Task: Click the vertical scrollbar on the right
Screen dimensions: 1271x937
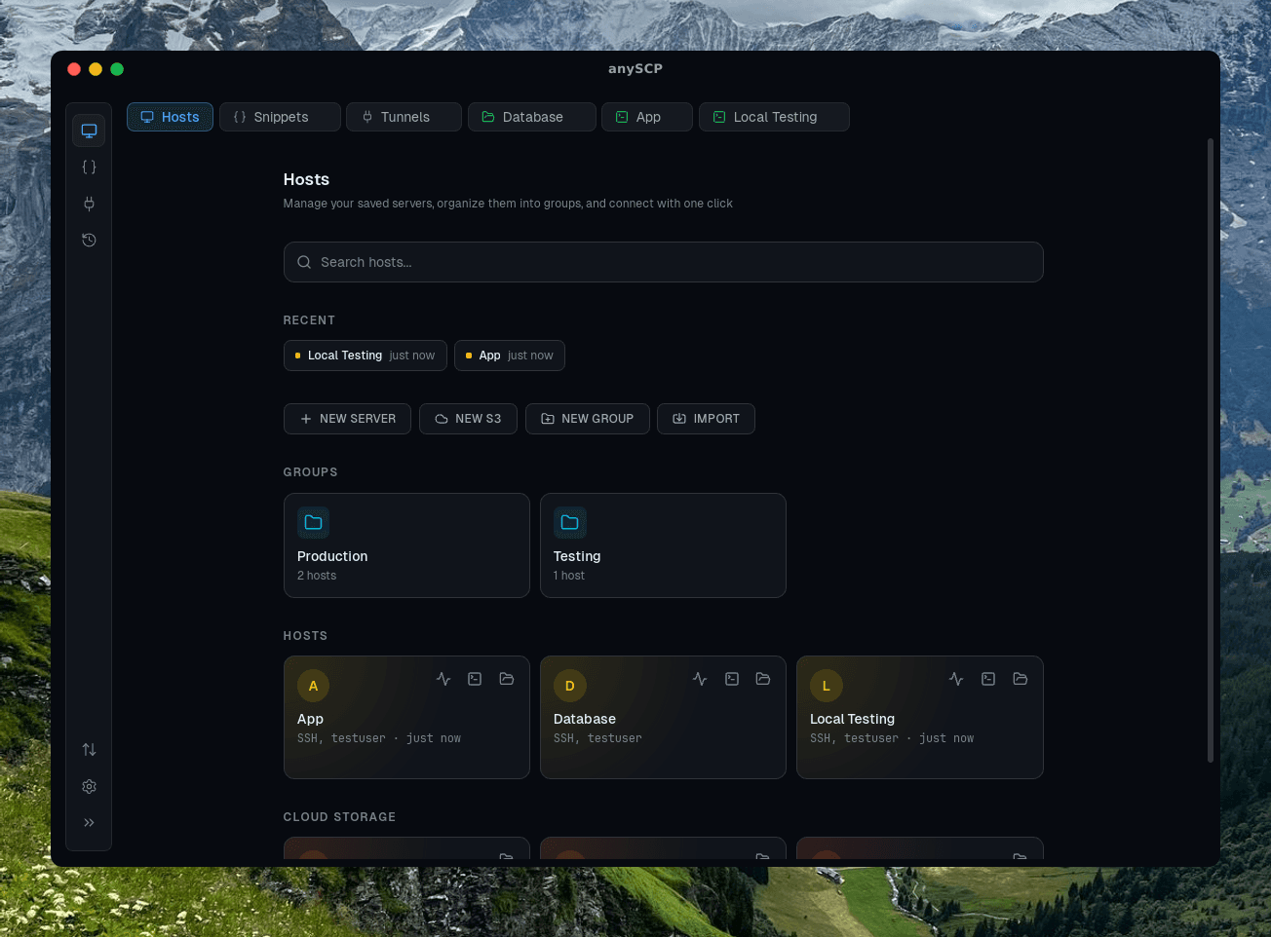Action: (x=1211, y=450)
